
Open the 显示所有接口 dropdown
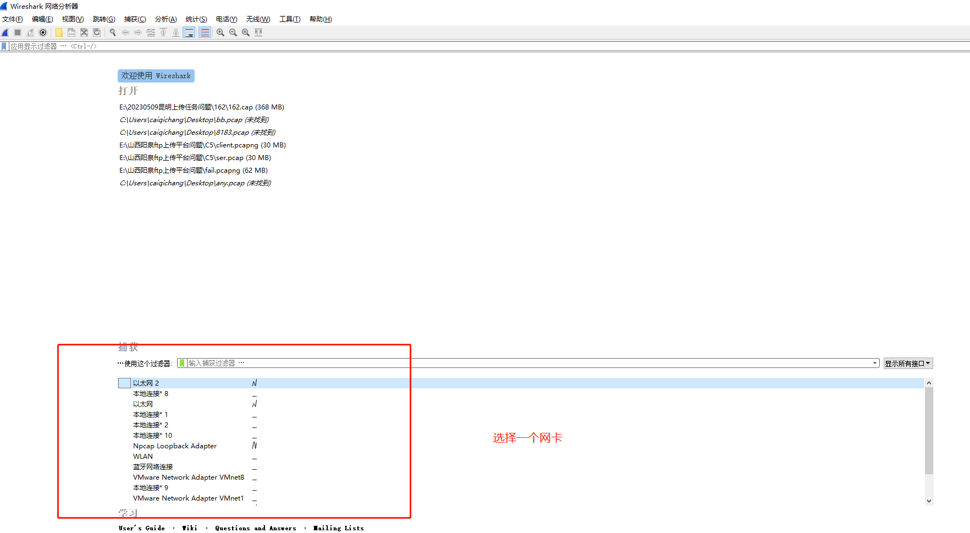click(x=908, y=364)
